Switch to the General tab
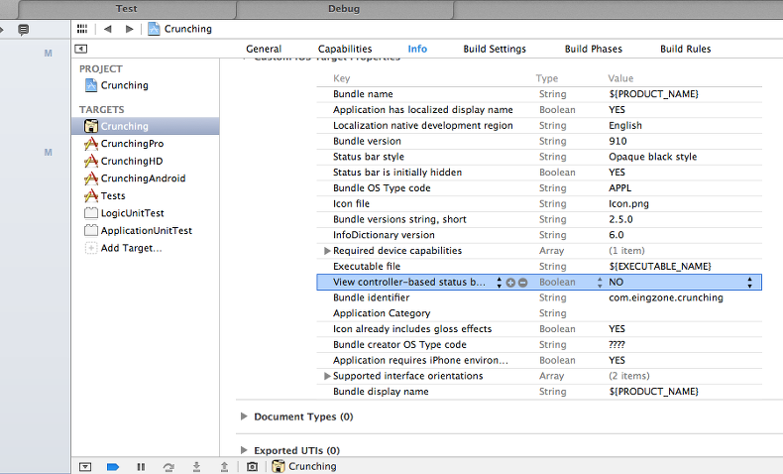Viewport: 783px width, 474px height. [x=264, y=49]
